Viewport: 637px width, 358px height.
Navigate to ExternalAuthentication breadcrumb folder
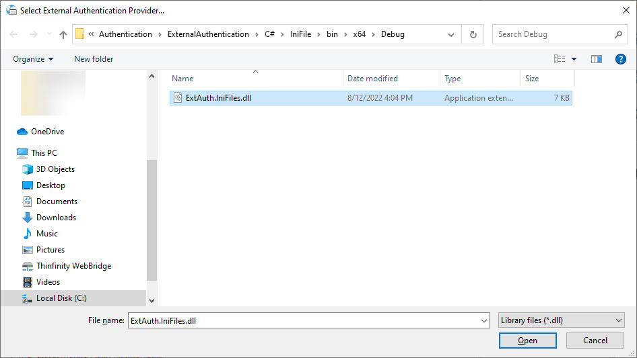tap(209, 34)
